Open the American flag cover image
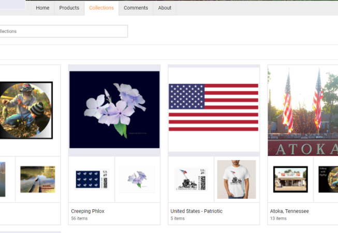Viewport: 338px width, 233px height. point(214,107)
